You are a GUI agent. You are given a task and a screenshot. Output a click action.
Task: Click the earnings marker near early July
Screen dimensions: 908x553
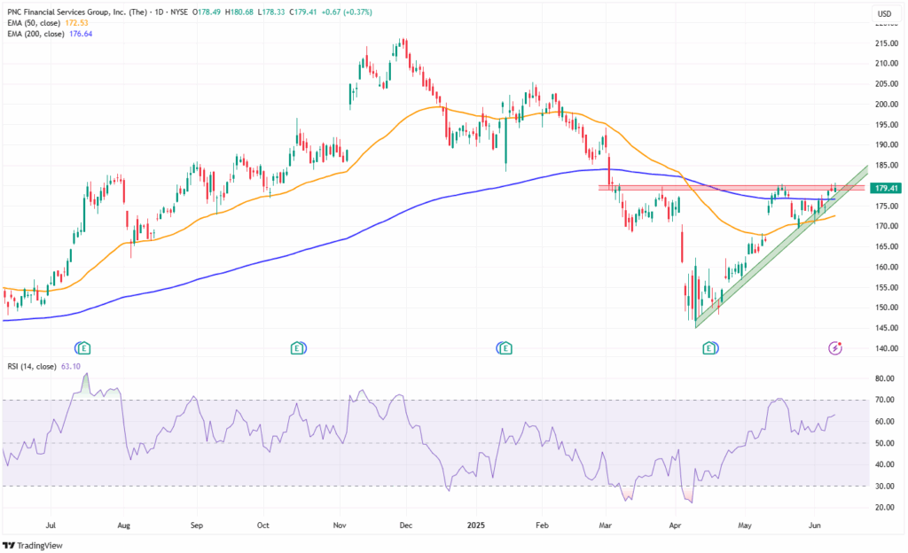pos(82,348)
